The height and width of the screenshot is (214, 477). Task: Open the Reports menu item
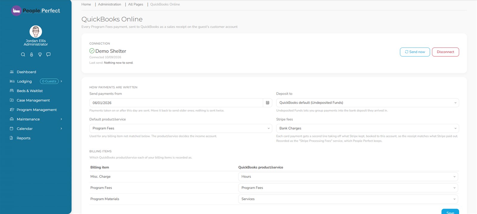(24, 138)
